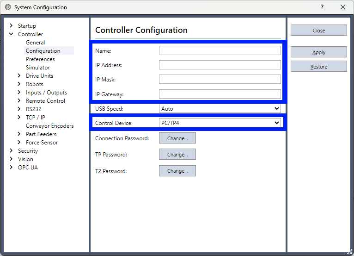
Task: Focus the Name input field
Action: tap(220, 50)
